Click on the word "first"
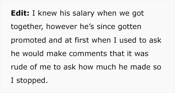175x93 pixels. 82,40
